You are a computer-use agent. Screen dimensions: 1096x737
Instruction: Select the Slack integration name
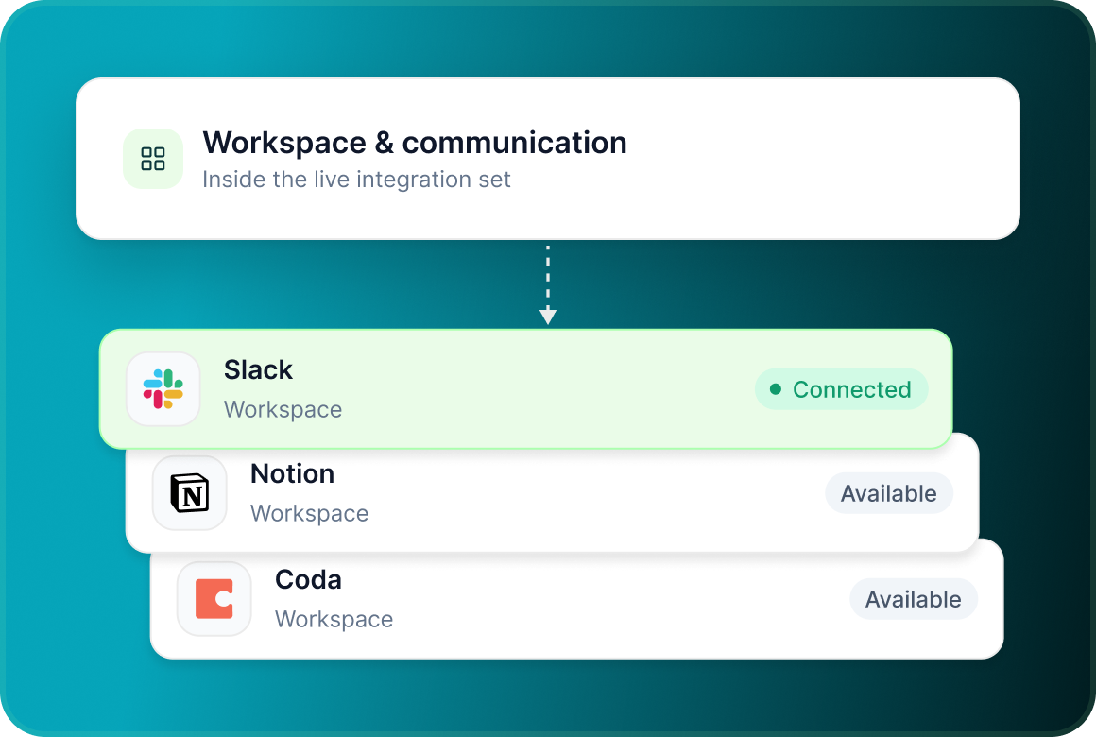coord(258,369)
